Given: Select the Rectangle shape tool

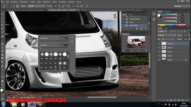Looking at the screenshot, I should tap(2, 77).
